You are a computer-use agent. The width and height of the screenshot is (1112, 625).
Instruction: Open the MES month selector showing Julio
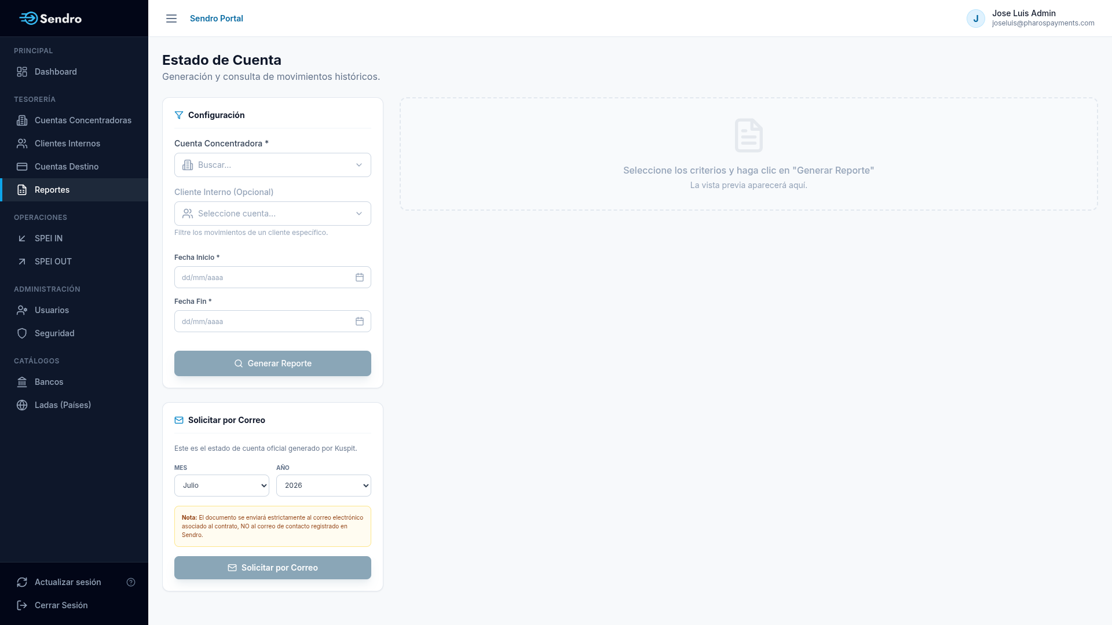point(222,486)
